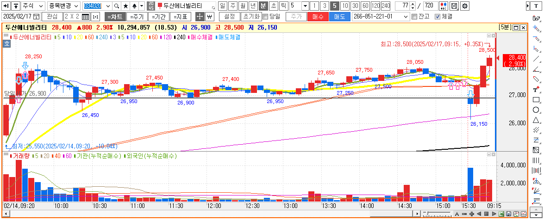Export chart data to Excel icon
The width and height of the screenshot is (544, 220).
[x=502, y=214]
